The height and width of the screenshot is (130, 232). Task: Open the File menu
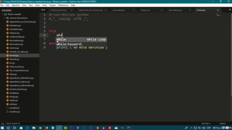coord(2,5)
